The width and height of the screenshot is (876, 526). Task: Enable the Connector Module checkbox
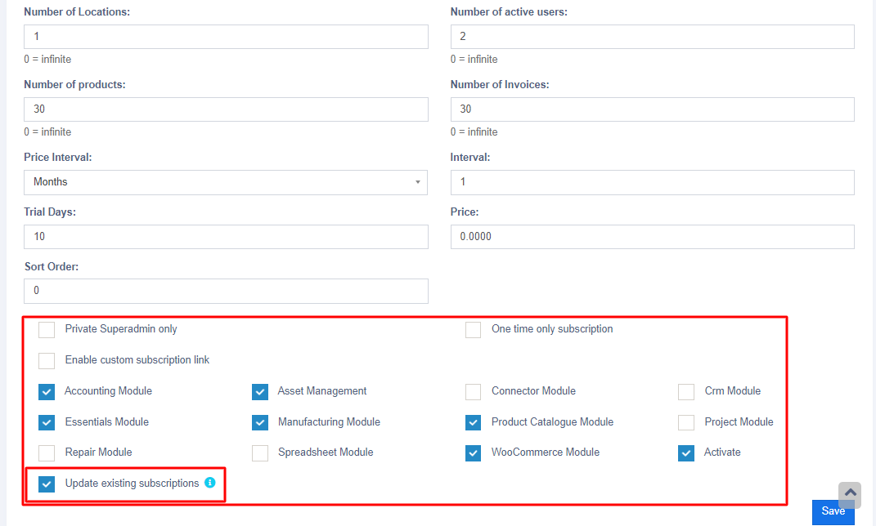click(473, 391)
